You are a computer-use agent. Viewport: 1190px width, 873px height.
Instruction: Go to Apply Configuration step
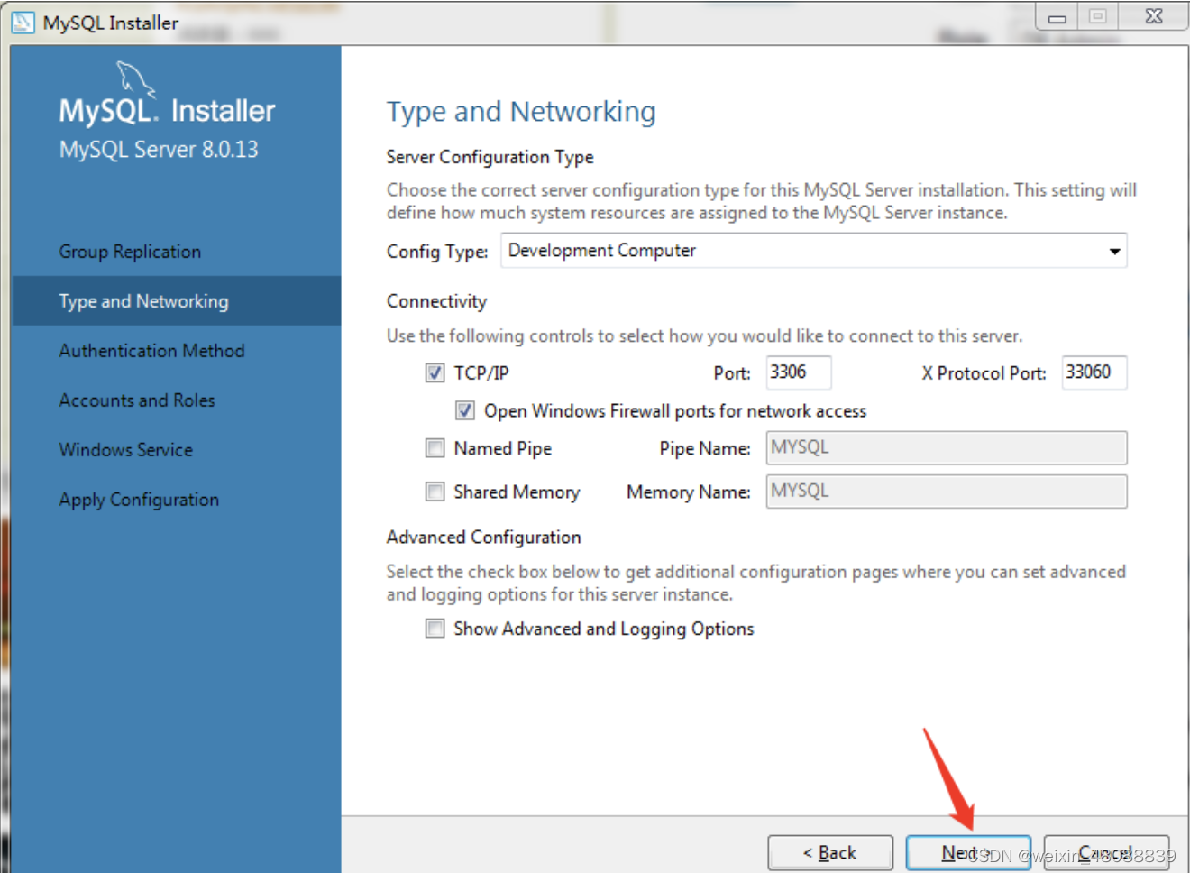coord(139,500)
